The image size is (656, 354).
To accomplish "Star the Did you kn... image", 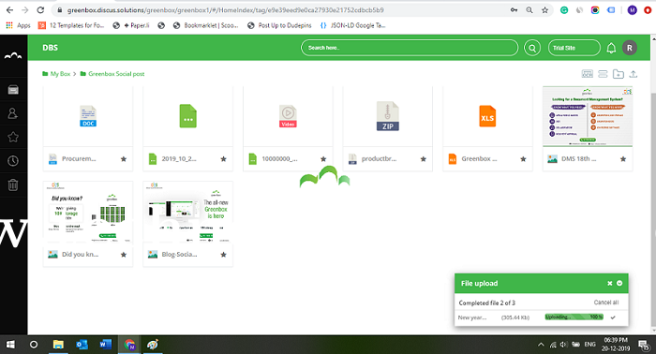I will [124, 255].
